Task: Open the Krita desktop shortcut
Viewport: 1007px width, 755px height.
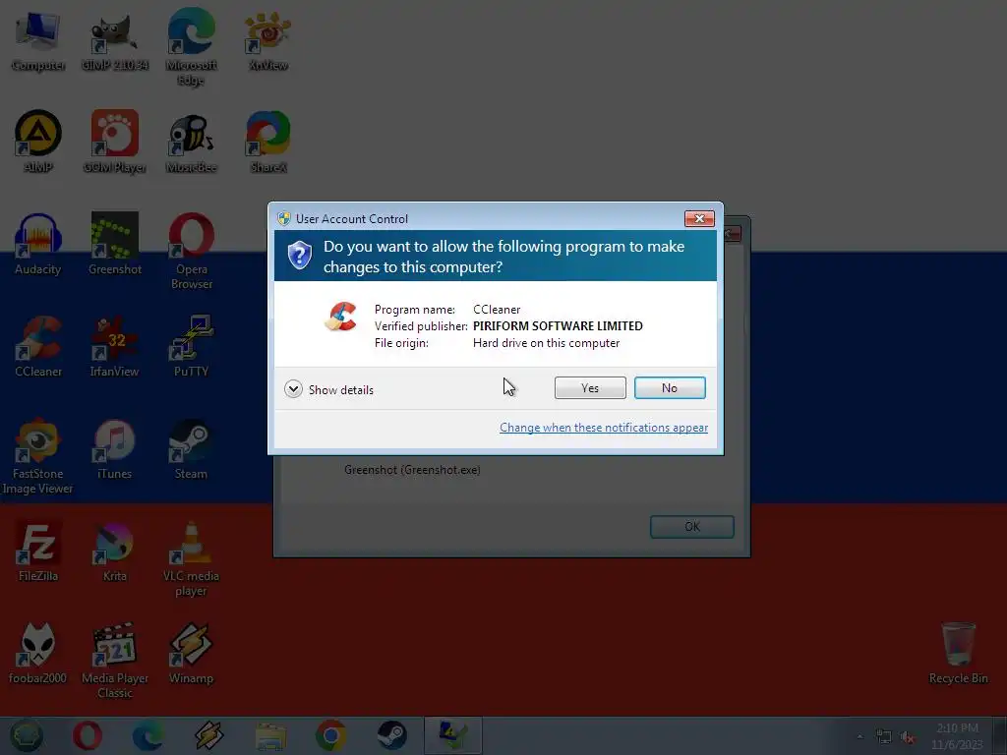Action: coord(114,552)
